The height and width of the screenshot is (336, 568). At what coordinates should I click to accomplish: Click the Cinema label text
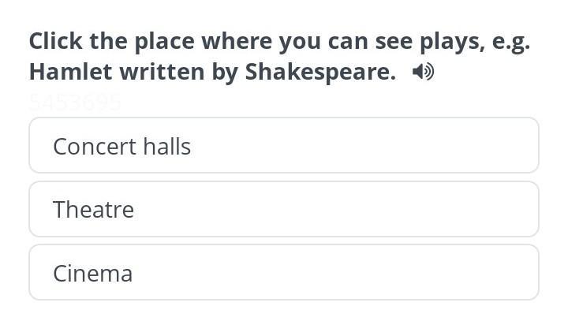[93, 274]
